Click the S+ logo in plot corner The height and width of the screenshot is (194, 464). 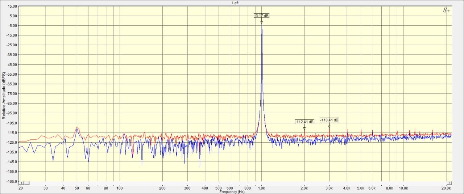click(x=446, y=10)
